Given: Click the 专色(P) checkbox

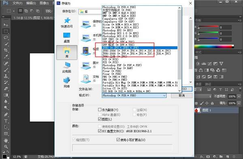Looking at the screenshot, I should 134,114.
